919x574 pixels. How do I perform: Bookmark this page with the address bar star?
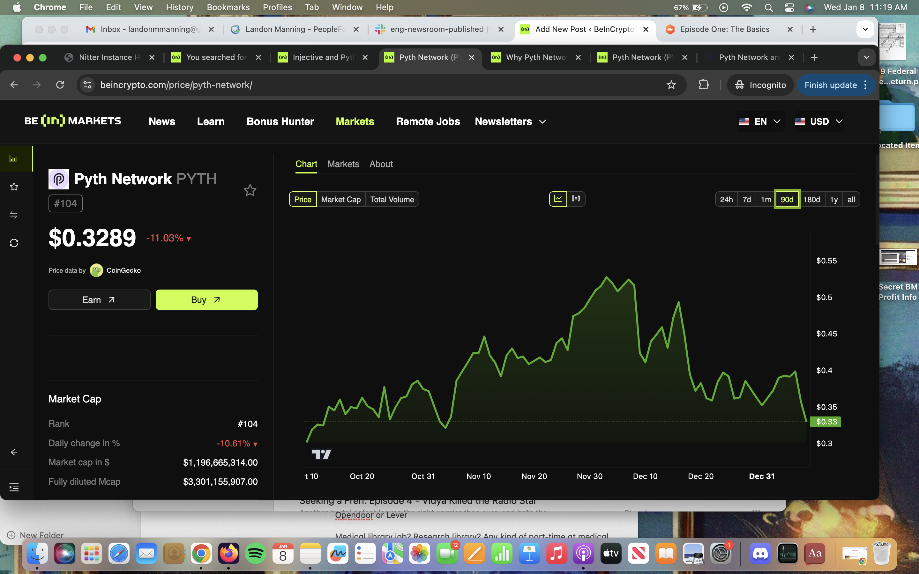coord(671,85)
